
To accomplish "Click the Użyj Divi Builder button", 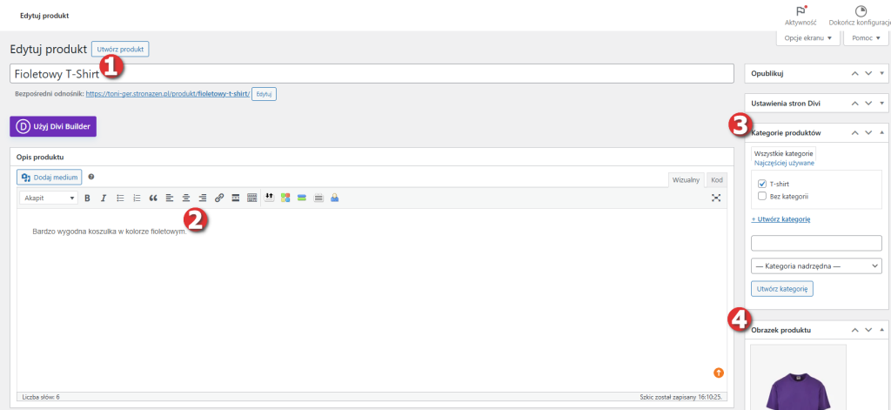I will 52,127.
